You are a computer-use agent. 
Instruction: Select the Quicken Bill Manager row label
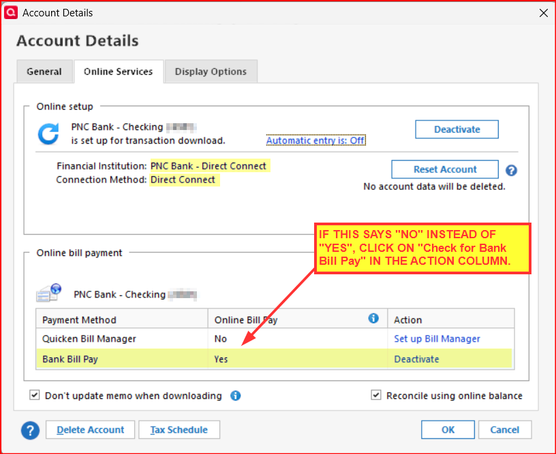point(89,339)
